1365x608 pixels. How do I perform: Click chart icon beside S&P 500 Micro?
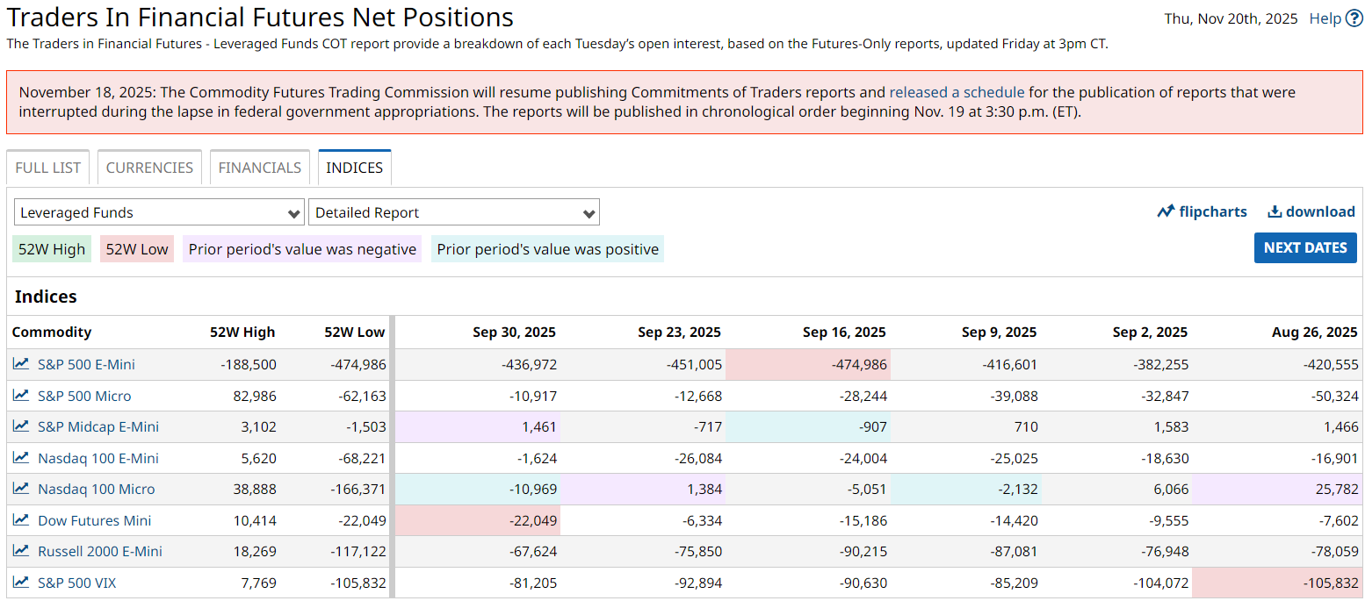click(x=20, y=396)
